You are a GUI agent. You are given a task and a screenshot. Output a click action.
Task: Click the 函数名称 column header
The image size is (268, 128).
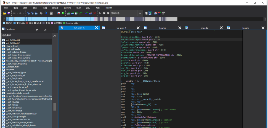(27, 36)
